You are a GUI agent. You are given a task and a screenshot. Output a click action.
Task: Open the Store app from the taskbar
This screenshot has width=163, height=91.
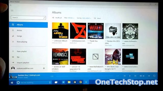(75, 82)
